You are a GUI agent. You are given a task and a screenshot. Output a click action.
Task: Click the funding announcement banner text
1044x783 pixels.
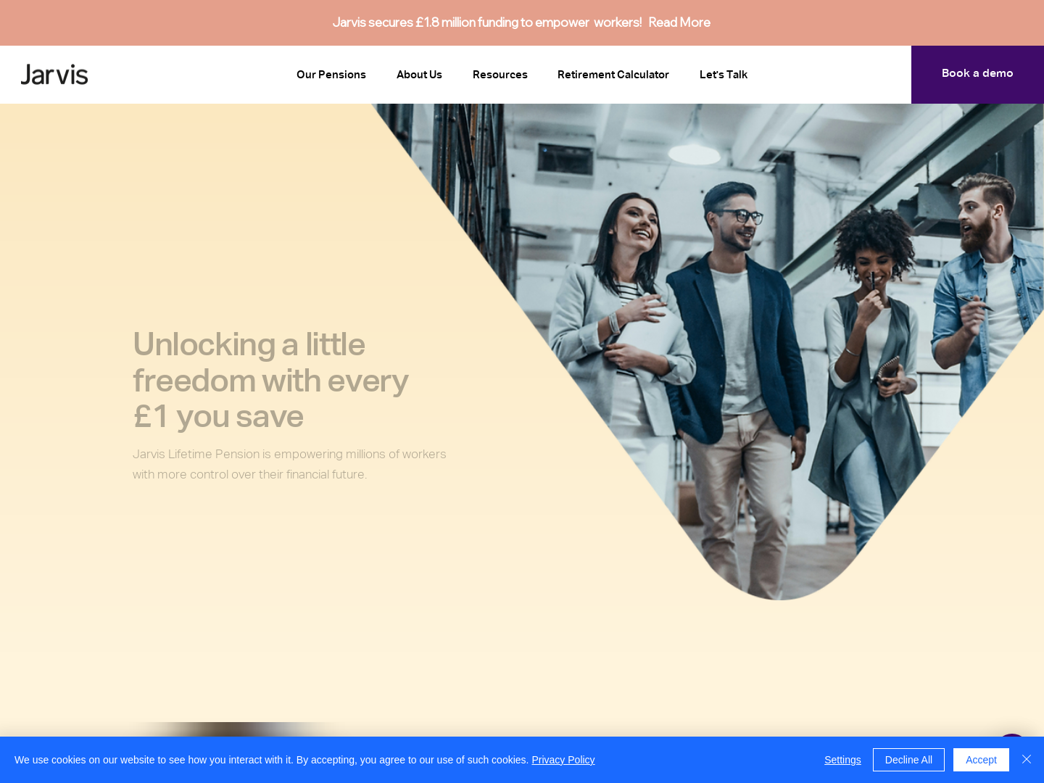[487, 22]
